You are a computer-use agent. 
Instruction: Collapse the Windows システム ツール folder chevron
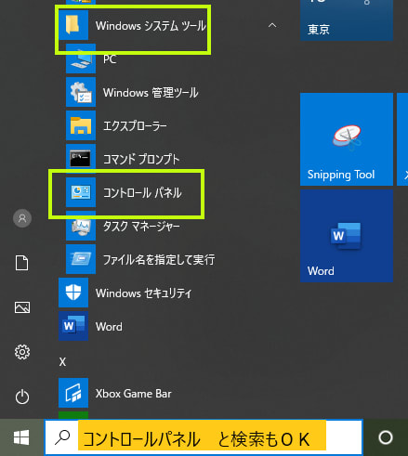[272, 25]
